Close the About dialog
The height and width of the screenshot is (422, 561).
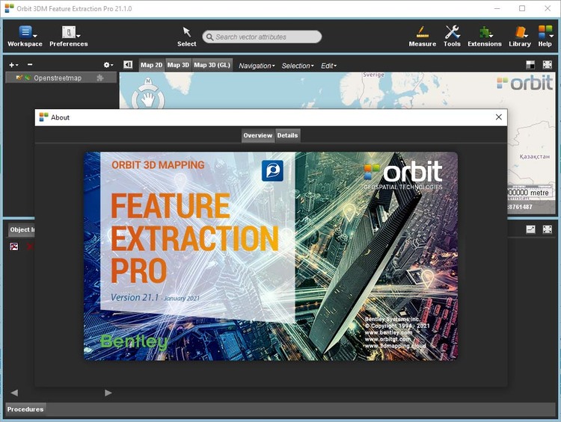tap(499, 117)
